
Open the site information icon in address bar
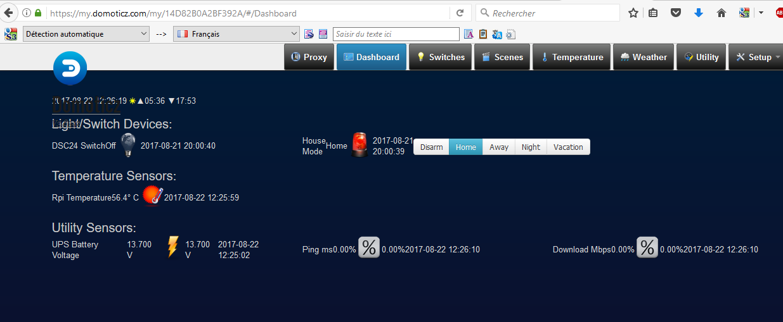[27, 13]
